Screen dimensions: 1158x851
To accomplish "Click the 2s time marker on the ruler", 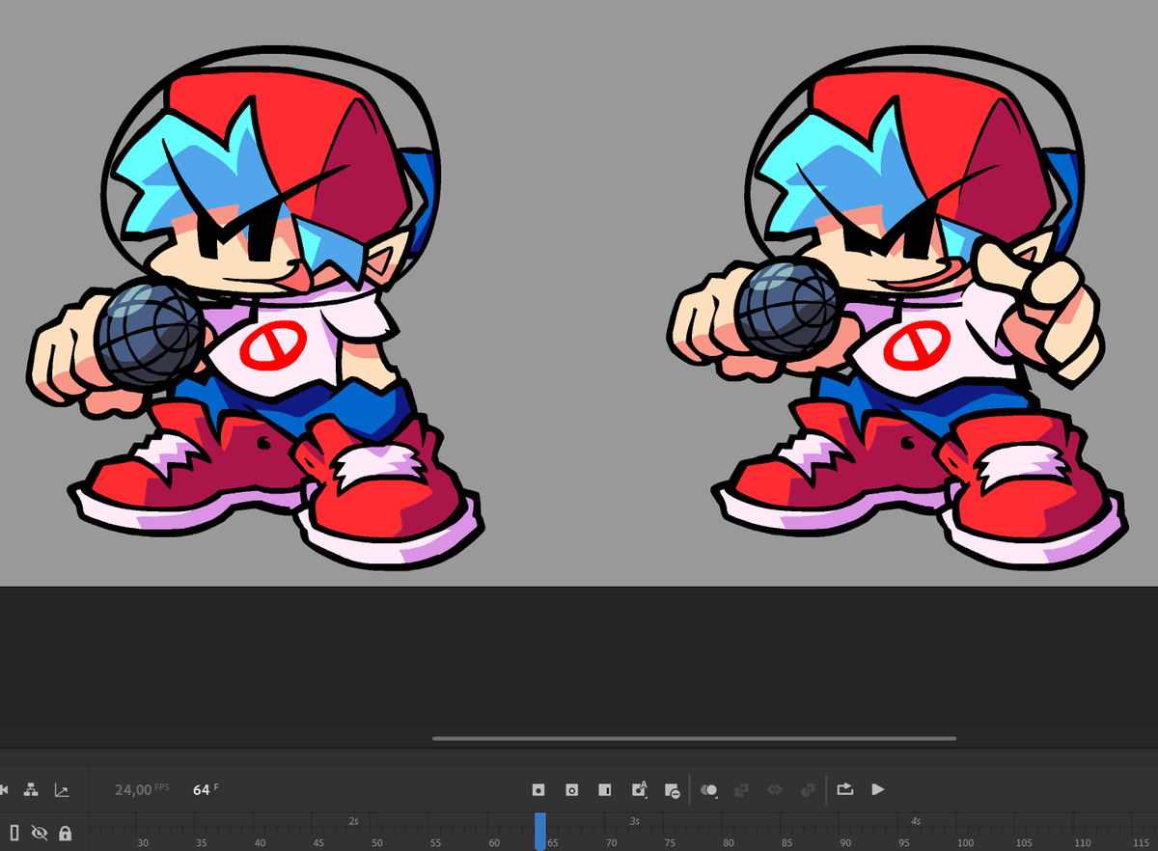I will coord(354,821).
